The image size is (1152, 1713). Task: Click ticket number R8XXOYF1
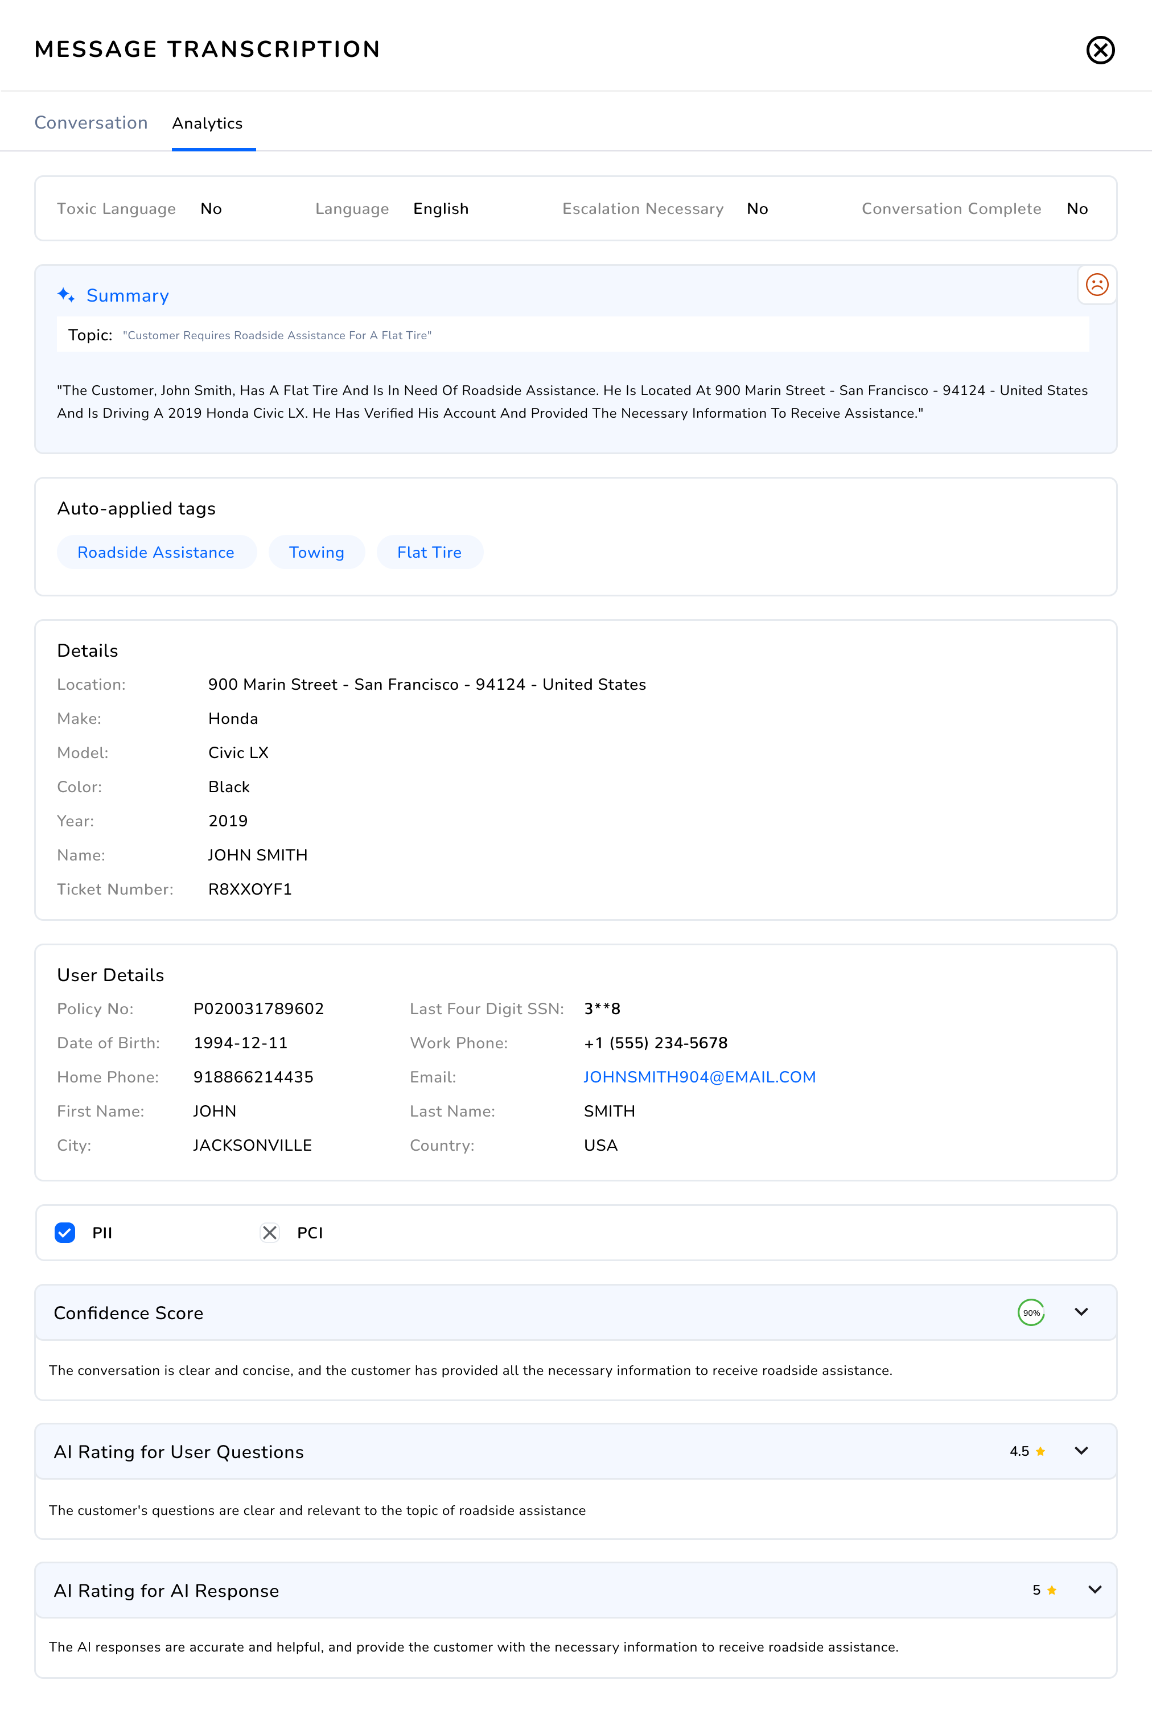(x=250, y=889)
